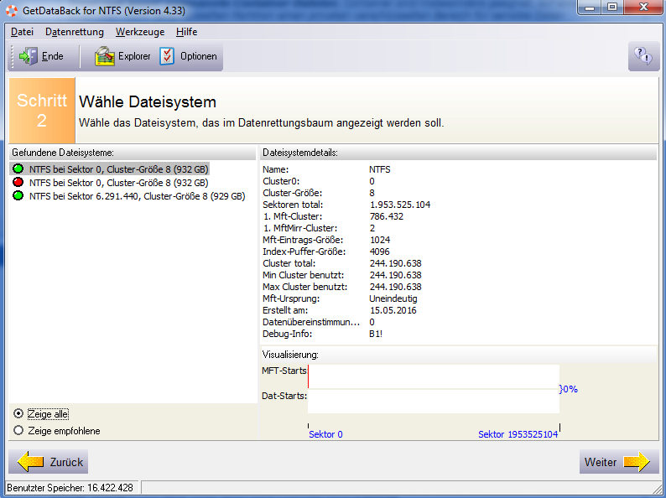Screen dimensions: 666x498
Task: Click the Mft-Eintrags-Größe value 1024
Action: 380,240
